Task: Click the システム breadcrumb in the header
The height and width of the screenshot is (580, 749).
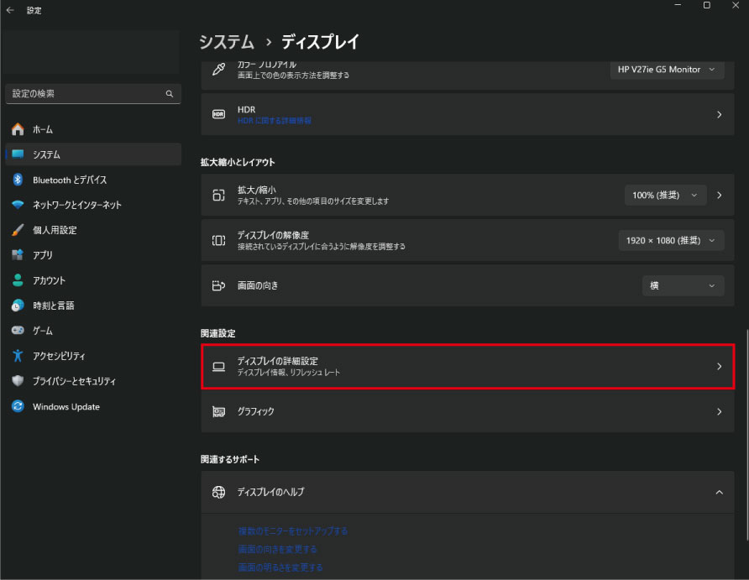Action: [227, 41]
